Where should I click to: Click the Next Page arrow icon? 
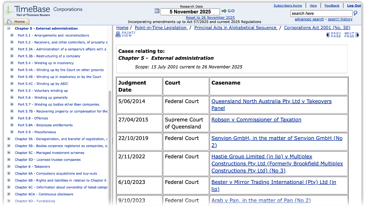[x=358, y=35]
